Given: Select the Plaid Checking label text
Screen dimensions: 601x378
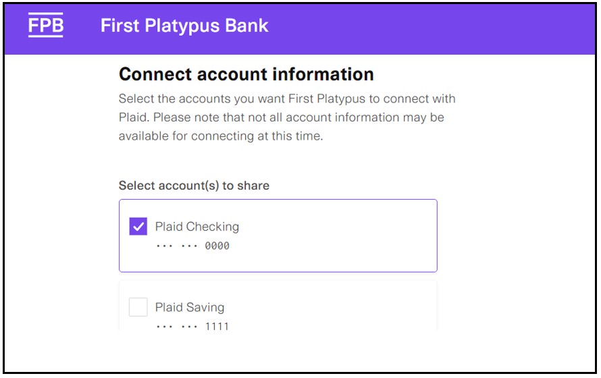Looking at the screenshot, I should click(x=197, y=226).
